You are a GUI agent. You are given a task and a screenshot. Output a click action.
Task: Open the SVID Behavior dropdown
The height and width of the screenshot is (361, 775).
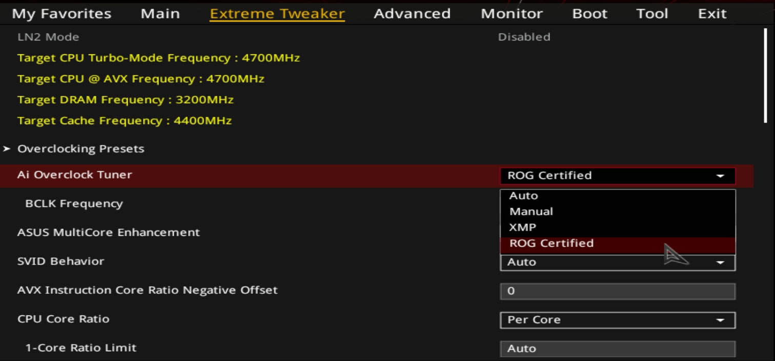pos(618,262)
